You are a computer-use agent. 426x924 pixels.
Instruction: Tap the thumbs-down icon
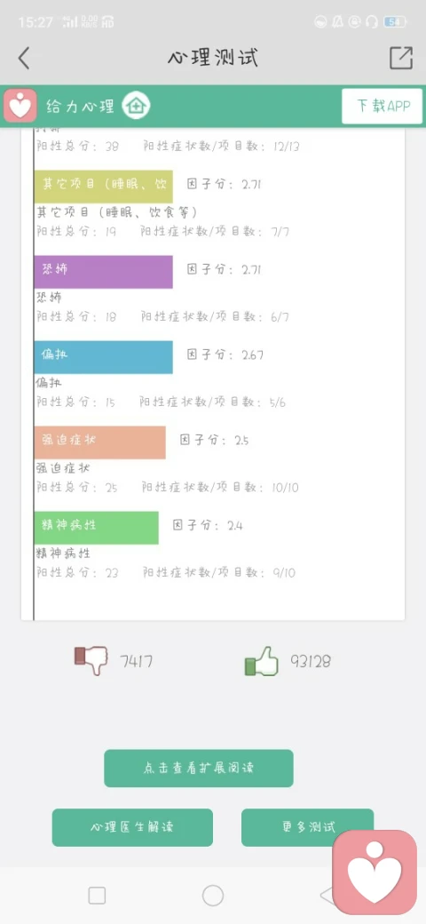point(91,660)
